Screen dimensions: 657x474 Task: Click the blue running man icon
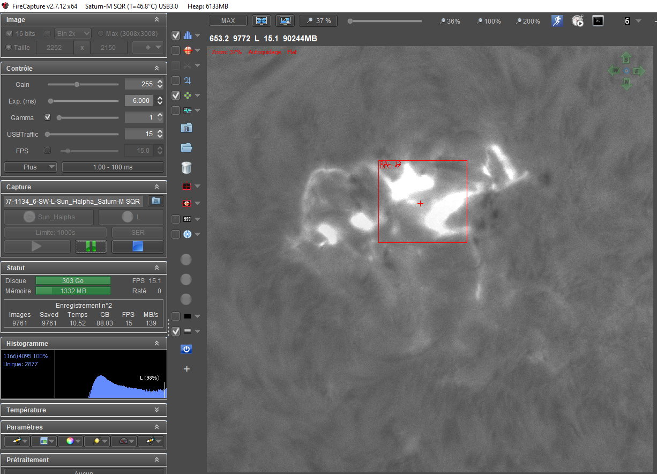tap(557, 21)
